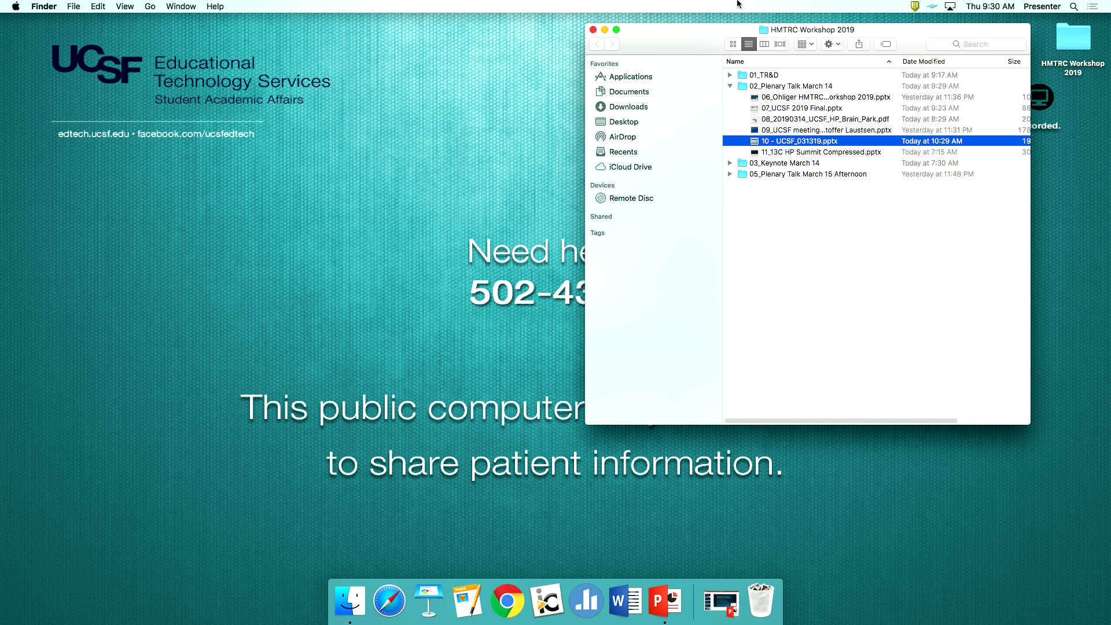Open Microsoft PowerPoint from the Dock
This screenshot has height=625, width=1111.
pyautogui.click(x=665, y=601)
